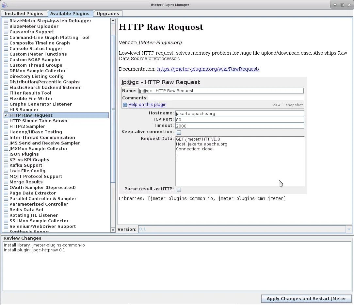This screenshot has width=354, height=305.
Task: Select Inter-Thread Communication plugin
Action: [42, 137]
